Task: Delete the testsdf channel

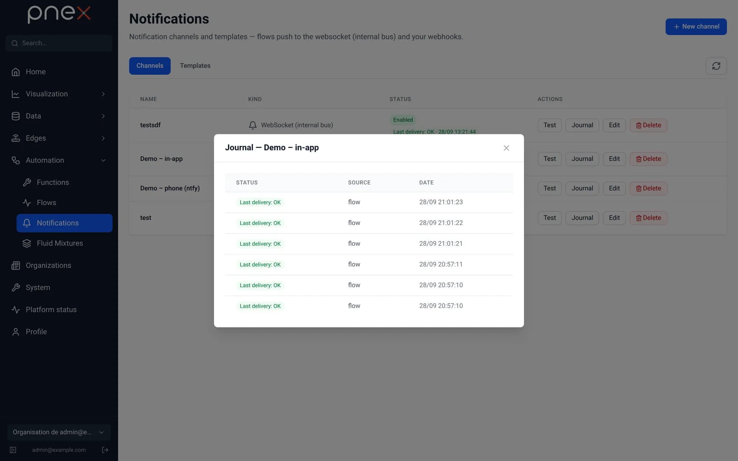Action: pos(648,125)
